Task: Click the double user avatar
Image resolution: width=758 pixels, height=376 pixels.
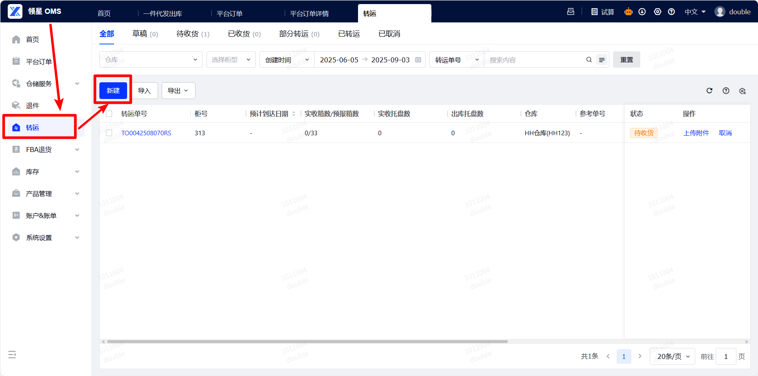Action: [720, 12]
